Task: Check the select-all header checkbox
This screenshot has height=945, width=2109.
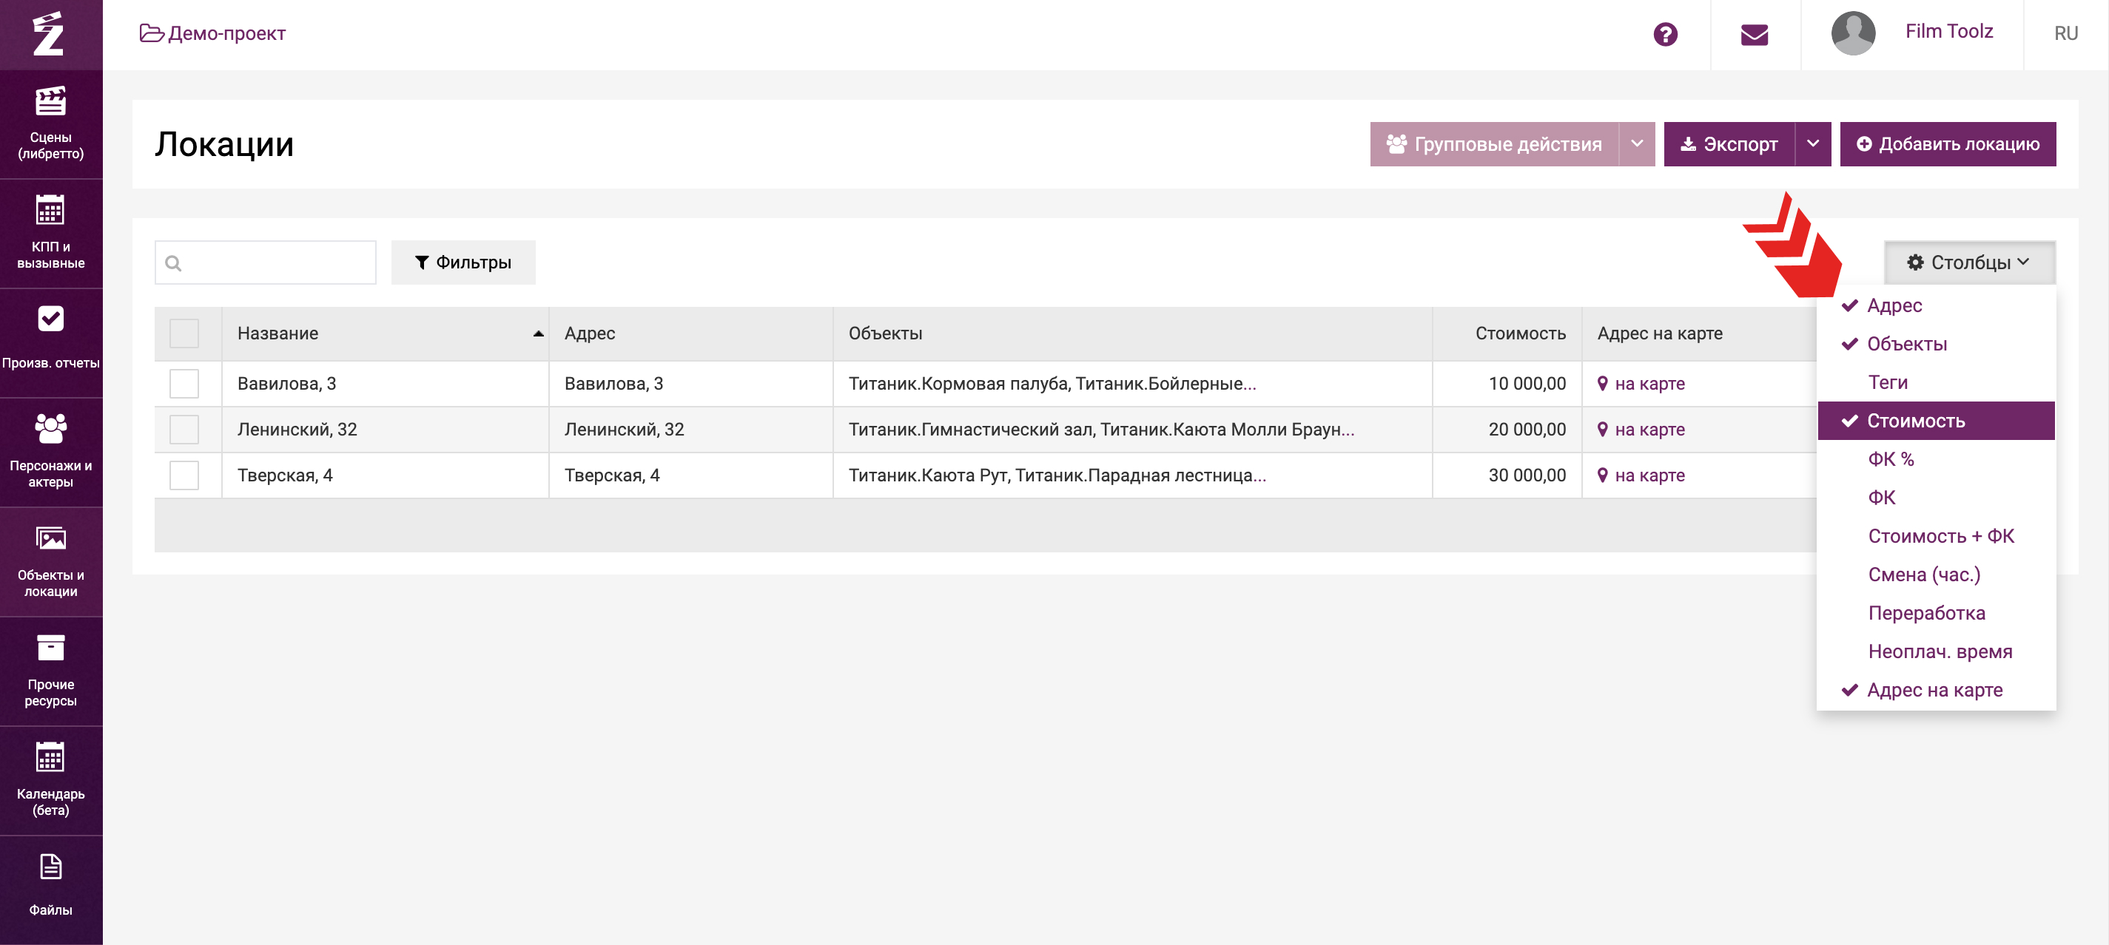Action: [x=184, y=333]
